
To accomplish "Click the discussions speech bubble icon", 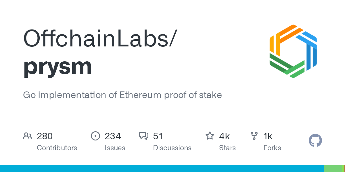I will pyautogui.click(x=144, y=136).
